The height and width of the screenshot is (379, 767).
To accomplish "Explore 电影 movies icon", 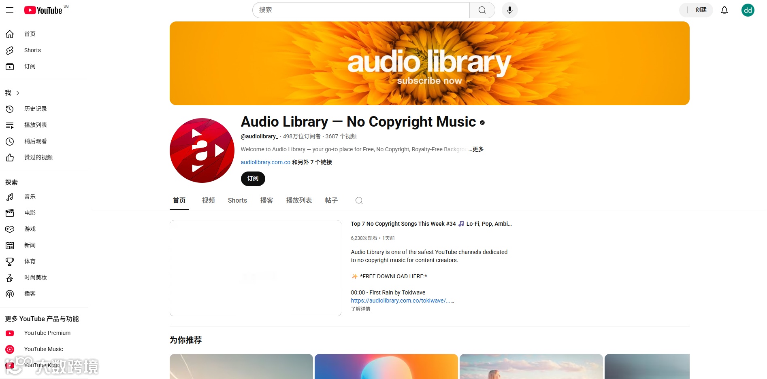I will [x=10, y=213].
